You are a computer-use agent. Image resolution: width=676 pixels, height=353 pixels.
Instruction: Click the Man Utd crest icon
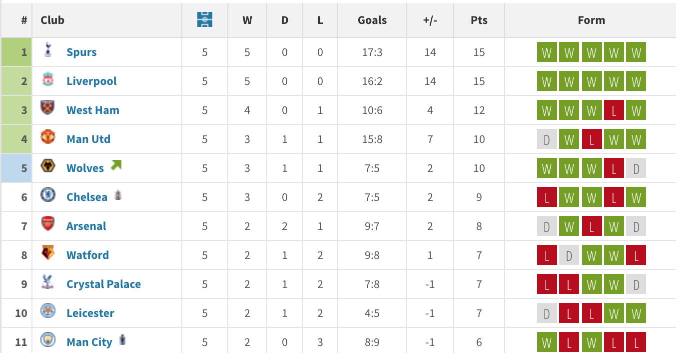pyautogui.click(x=48, y=137)
